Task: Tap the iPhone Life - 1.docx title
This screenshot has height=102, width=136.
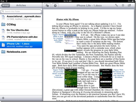Action: 89,6
